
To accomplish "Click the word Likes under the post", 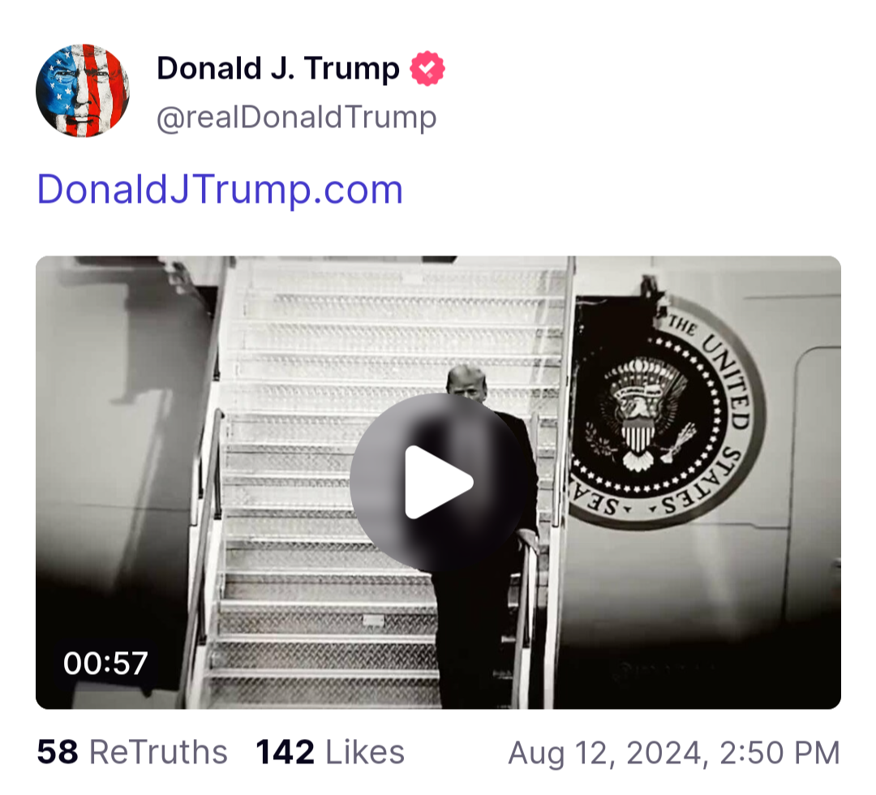I will coord(365,752).
